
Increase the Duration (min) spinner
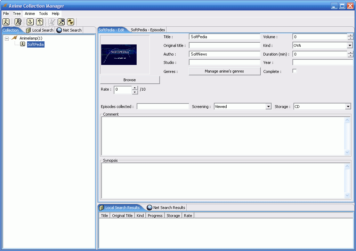click(x=350, y=52)
